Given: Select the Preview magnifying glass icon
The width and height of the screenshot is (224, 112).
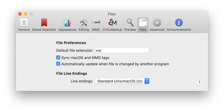Looking at the screenshot, I should [x=130, y=22].
